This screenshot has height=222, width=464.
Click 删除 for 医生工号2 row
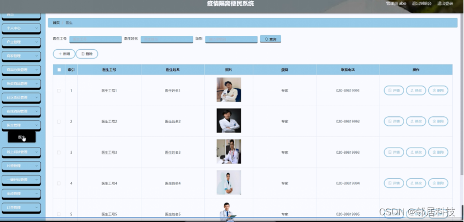pos(438,121)
